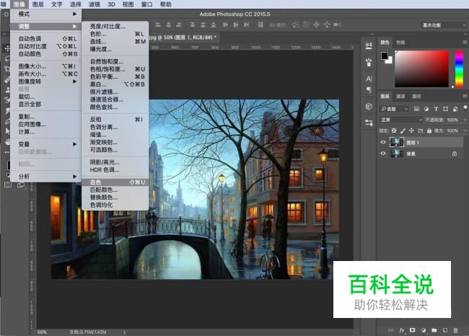This screenshot has width=469, height=336.
Task: Expand the 图像旋转 submenu
Action: 46,81
